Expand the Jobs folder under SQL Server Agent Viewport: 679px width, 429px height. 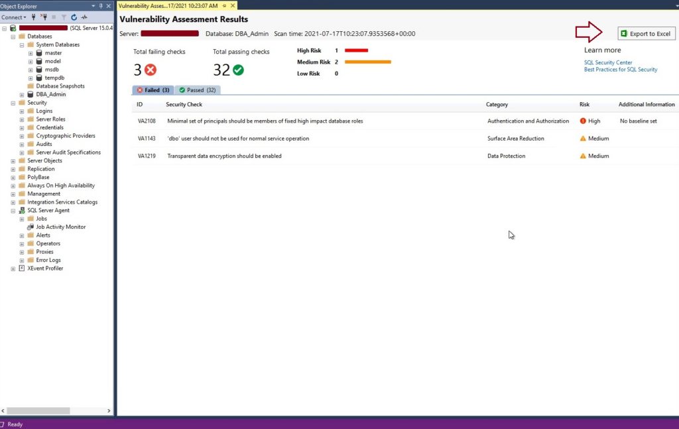coord(22,219)
